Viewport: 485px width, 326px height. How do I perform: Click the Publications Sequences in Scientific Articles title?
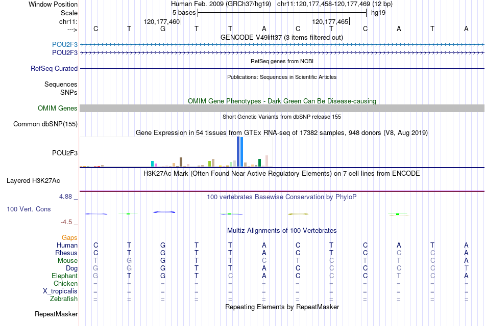point(282,77)
